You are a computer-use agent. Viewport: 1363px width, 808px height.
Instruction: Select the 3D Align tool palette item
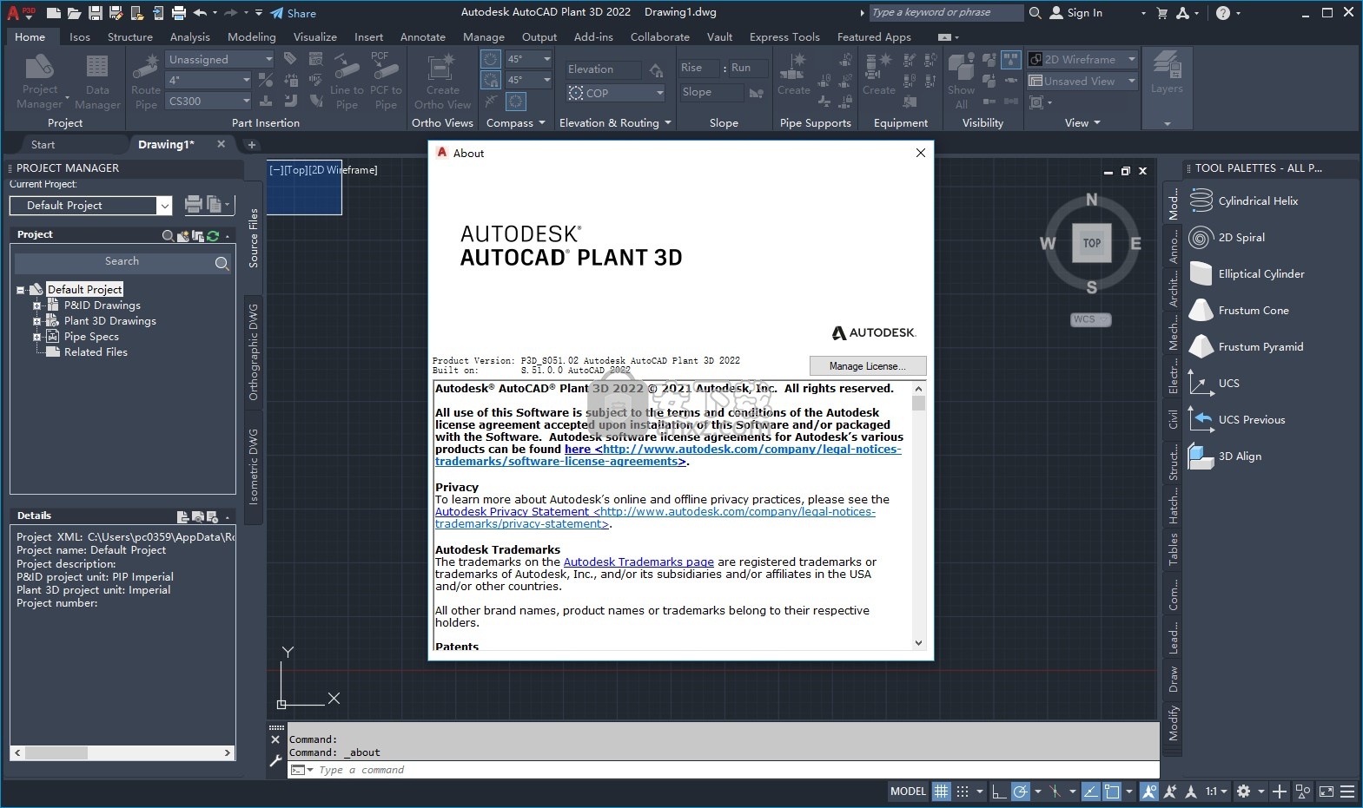point(1225,456)
